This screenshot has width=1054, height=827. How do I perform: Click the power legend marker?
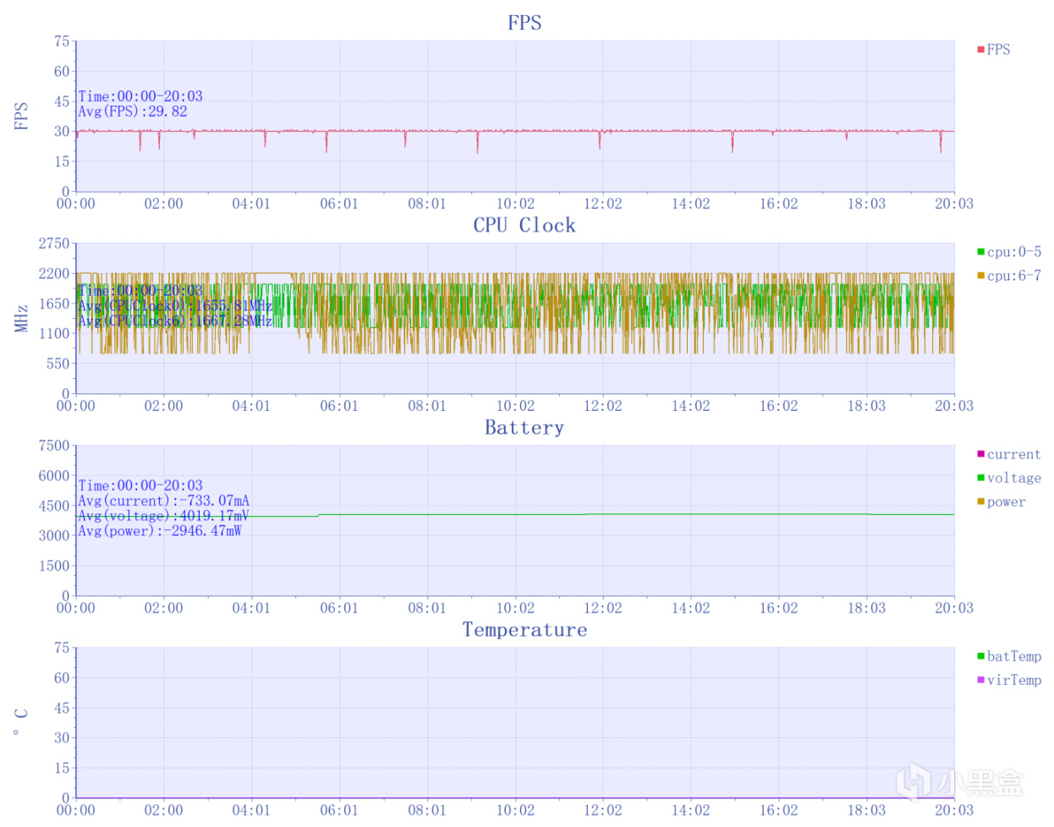coord(980,501)
